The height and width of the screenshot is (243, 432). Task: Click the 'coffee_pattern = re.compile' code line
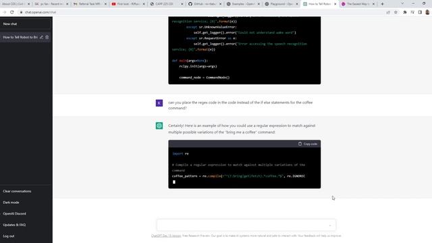[238, 176]
